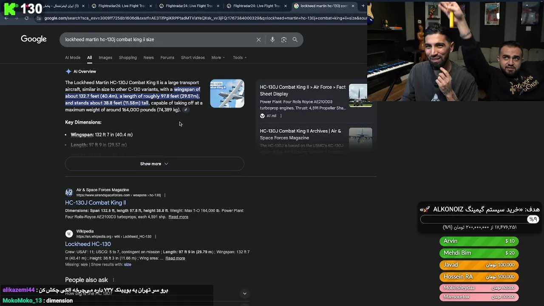
Task: Open search by image camera icon
Action: [284, 40]
